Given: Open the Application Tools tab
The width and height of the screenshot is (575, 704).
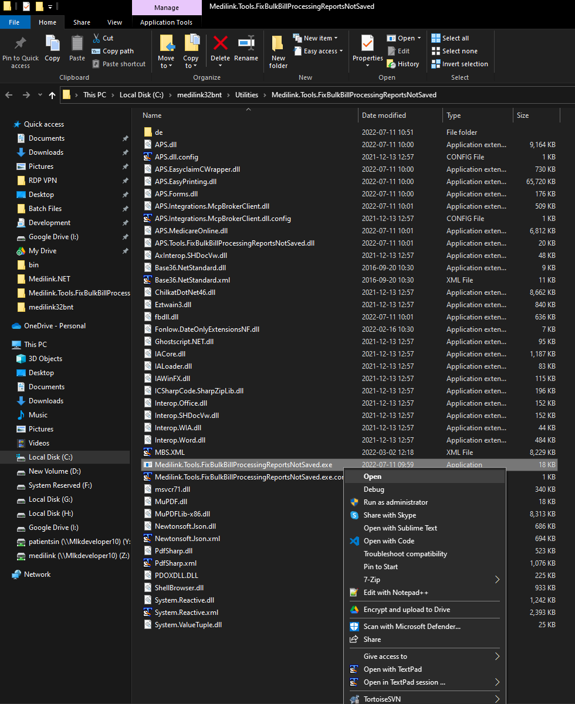Looking at the screenshot, I should click(167, 22).
